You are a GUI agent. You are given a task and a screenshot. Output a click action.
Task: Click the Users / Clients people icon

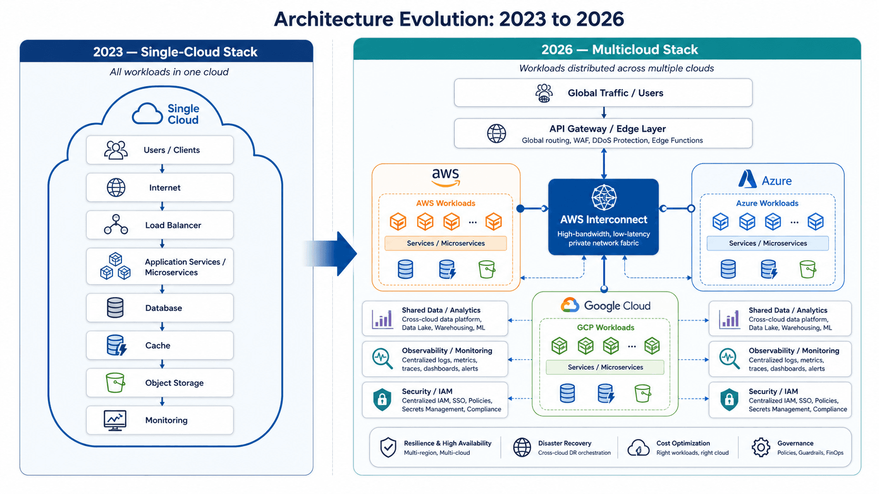(116, 150)
